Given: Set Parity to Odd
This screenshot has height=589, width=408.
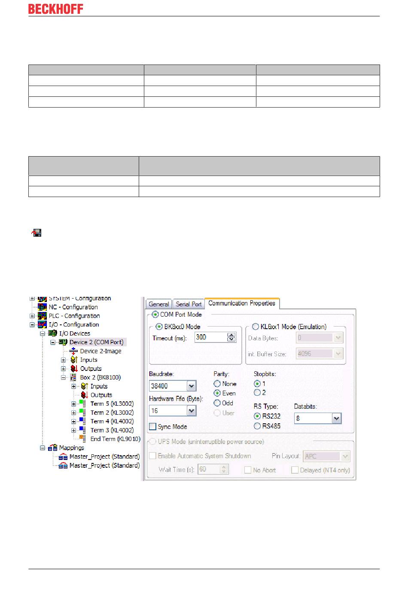Looking at the screenshot, I should 217,403.
